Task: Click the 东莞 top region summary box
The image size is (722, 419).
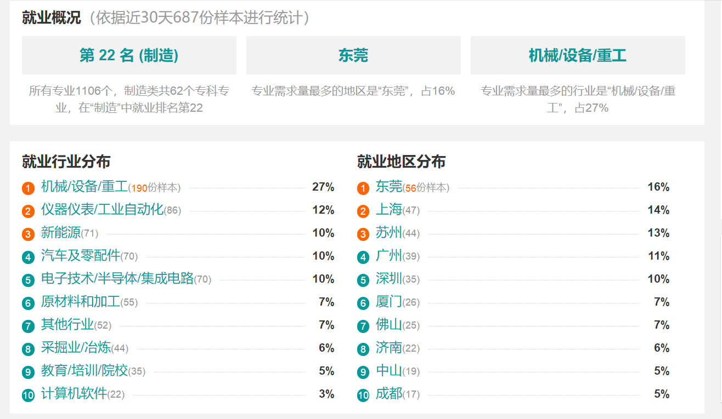Action: (353, 55)
